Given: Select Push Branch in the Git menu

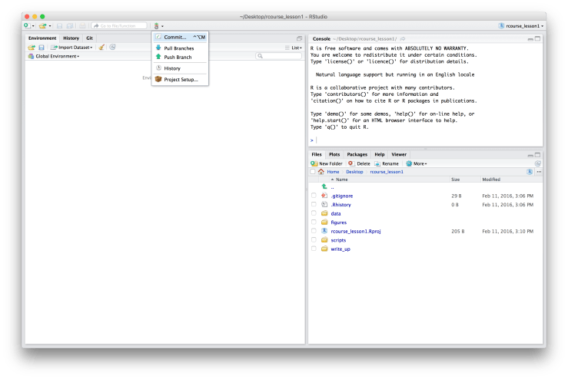Looking at the screenshot, I should tap(180, 57).
